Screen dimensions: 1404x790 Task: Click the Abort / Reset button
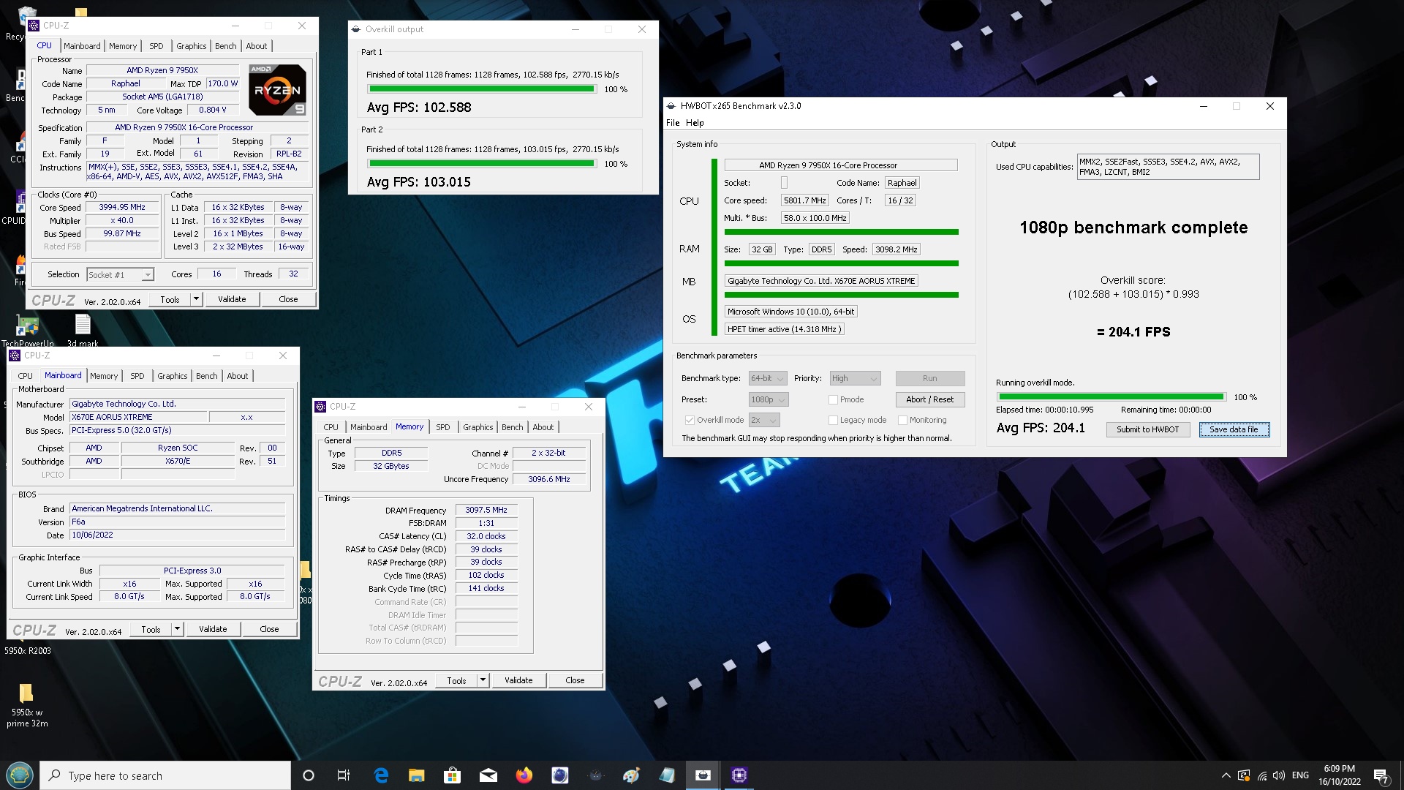pos(929,399)
